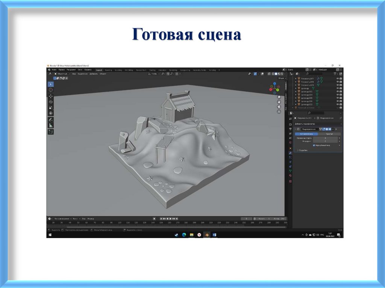Disable render camera icon for Цилиндр.006
The width and height of the screenshot is (385, 288).
tap(341, 101)
